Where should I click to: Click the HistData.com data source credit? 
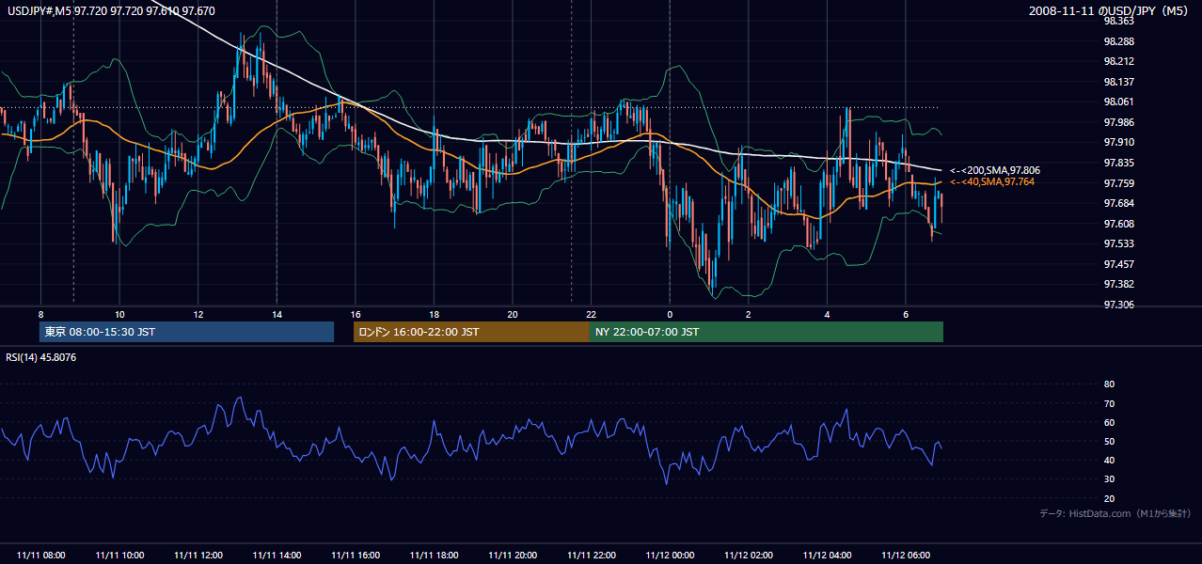pos(1115,513)
